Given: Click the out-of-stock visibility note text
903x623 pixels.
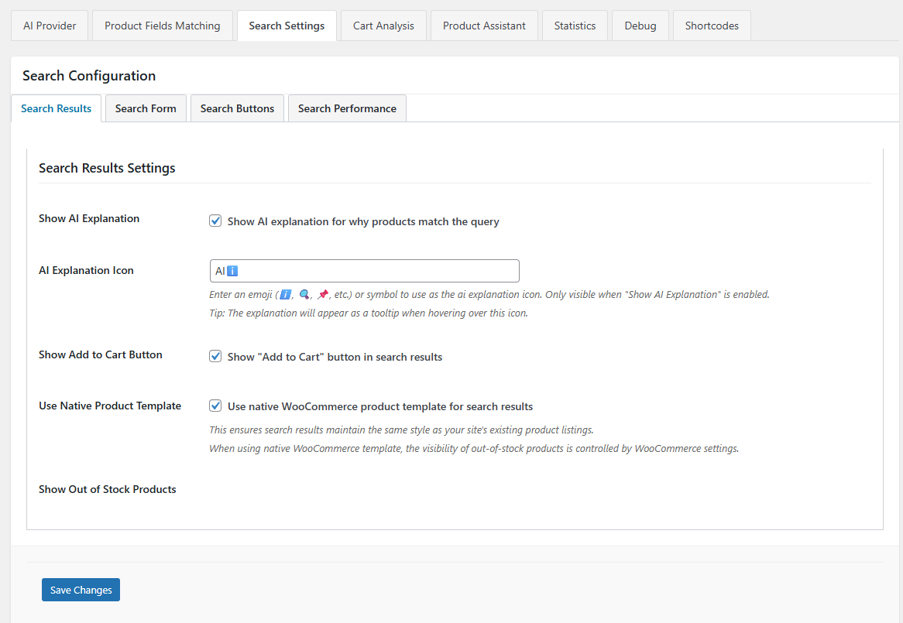Looking at the screenshot, I should [474, 449].
